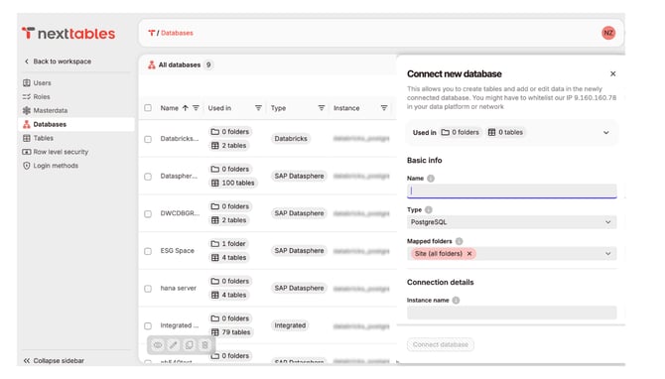
Task: Expand the Used in section chevron
Action: click(606, 133)
